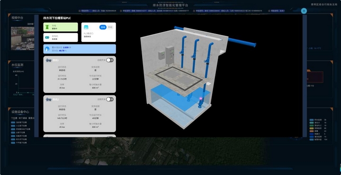Open the 下拉槽 tab in equipment center

pyautogui.click(x=14, y=118)
